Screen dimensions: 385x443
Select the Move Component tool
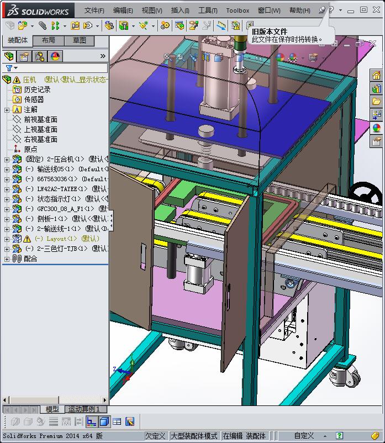pyautogui.click(x=88, y=26)
